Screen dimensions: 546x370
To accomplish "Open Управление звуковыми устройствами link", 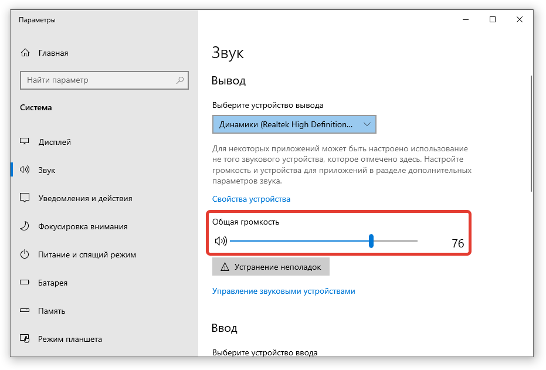I will click(x=283, y=291).
